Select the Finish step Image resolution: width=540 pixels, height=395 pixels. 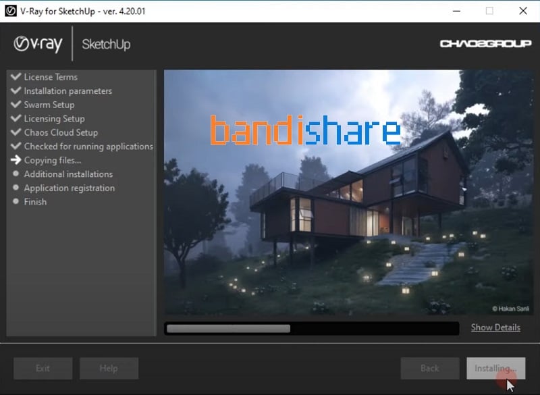[x=35, y=202]
